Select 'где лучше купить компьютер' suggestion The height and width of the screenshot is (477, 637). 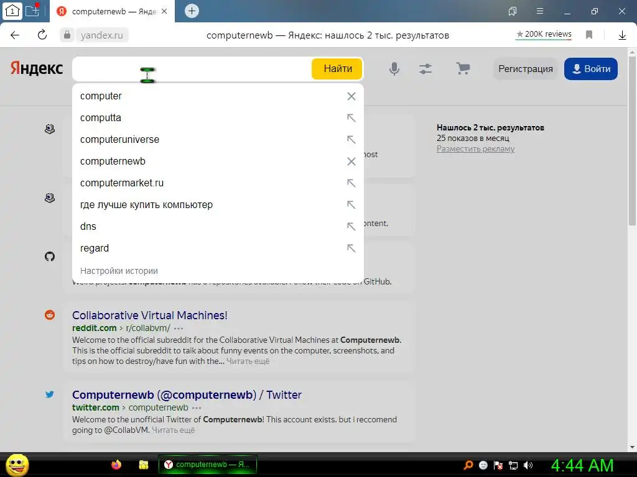click(218, 205)
